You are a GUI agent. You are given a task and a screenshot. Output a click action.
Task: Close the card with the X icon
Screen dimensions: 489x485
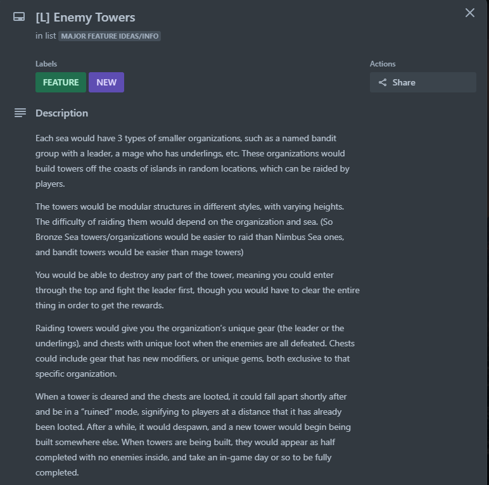point(469,13)
